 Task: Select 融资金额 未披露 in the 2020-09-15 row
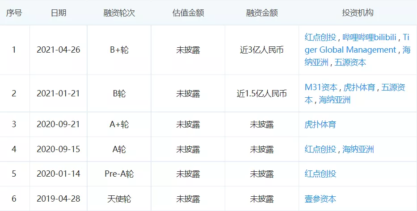pyautogui.click(x=262, y=149)
